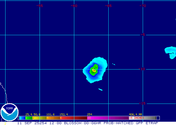This screenshot has height=125, width=176.
Task: Click the green rainfall band north of storm core
Action: pos(95,66)
